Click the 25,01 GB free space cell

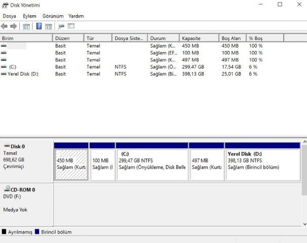coord(231,74)
